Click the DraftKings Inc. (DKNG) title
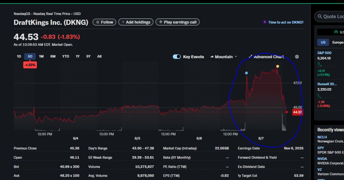 pyautogui.click(x=51, y=22)
